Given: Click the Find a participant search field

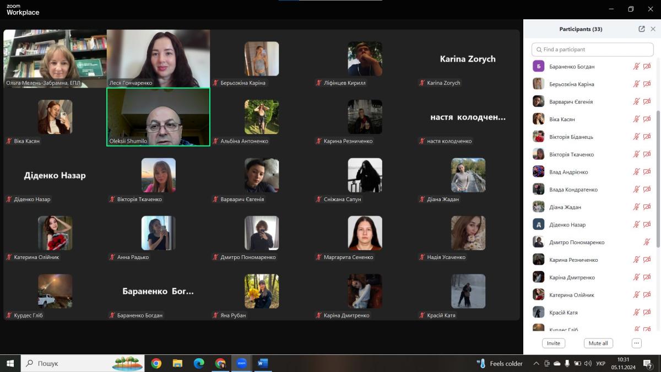Looking at the screenshot, I should pos(592,50).
